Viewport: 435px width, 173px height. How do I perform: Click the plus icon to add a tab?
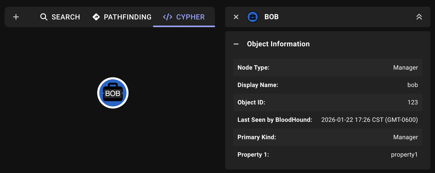click(16, 17)
